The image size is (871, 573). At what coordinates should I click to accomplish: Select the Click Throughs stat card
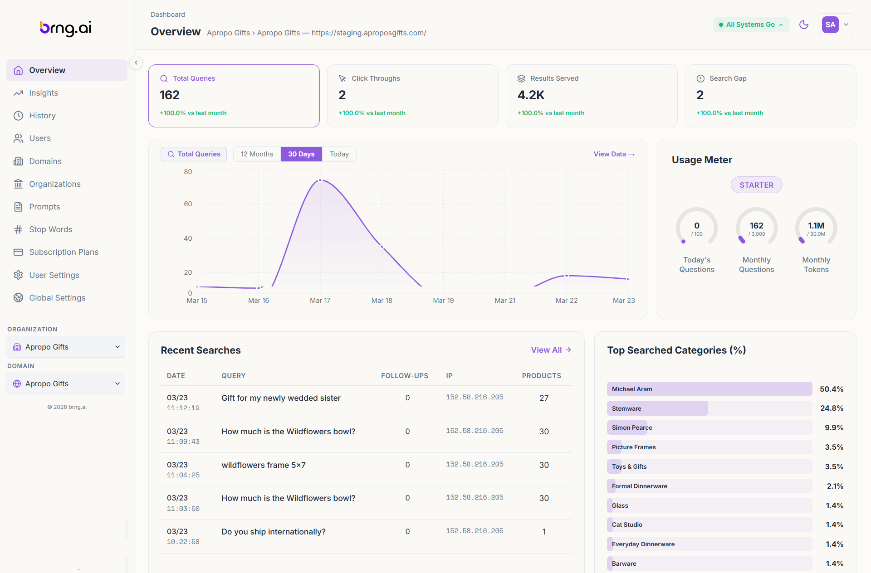click(413, 96)
